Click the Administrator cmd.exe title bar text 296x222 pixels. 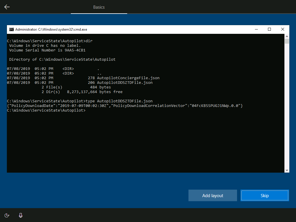click(51, 29)
